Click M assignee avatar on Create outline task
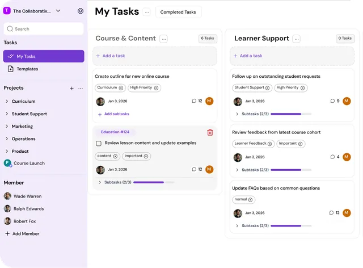 tap(209, 101)
